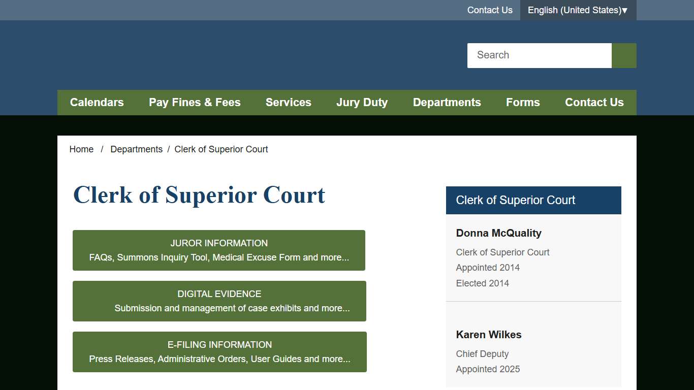Open Contact Us from the top bar

[x=489, y=10]
